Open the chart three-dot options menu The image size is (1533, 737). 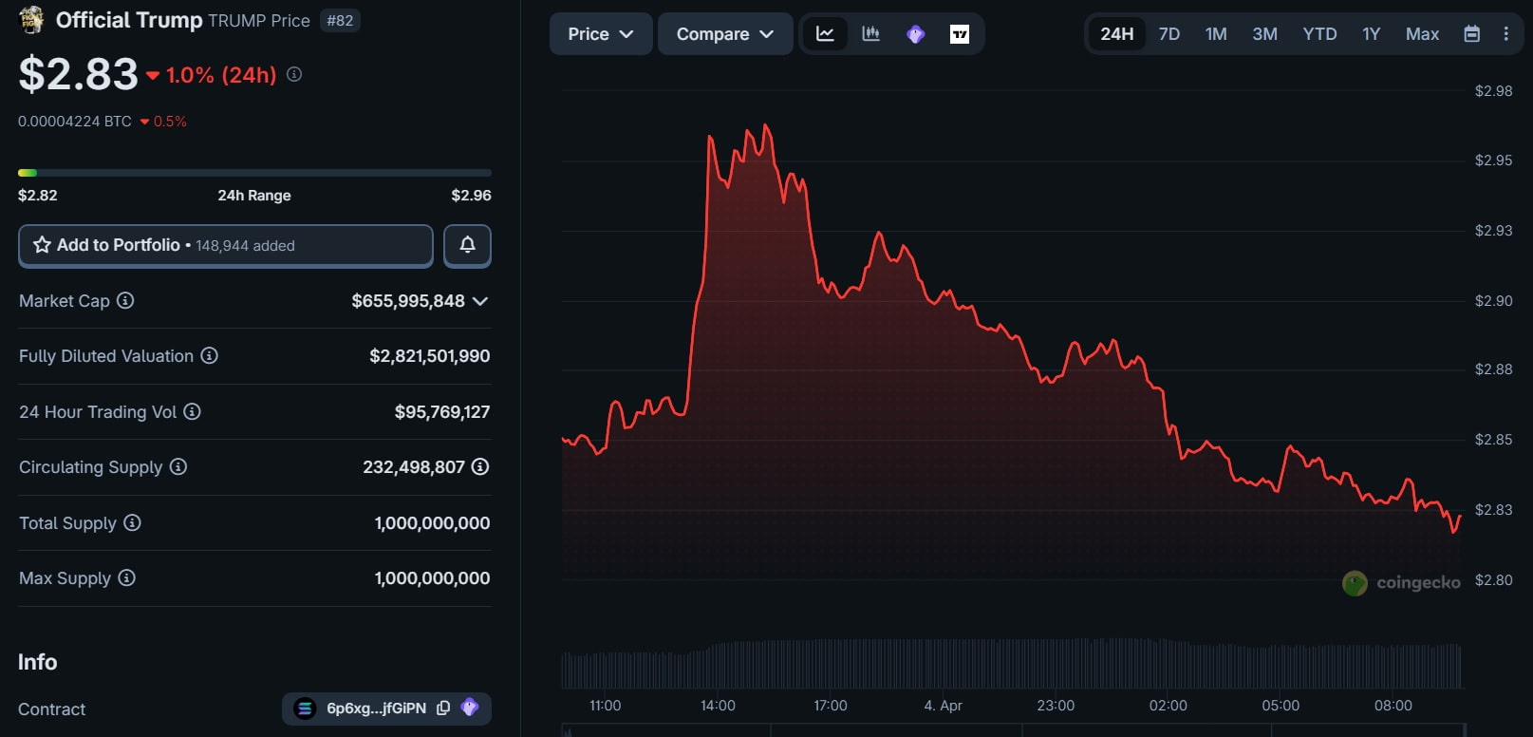click(x=1505, y=34)
